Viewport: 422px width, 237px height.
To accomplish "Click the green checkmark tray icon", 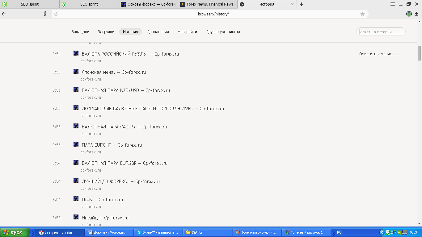I will pos(399,232).
